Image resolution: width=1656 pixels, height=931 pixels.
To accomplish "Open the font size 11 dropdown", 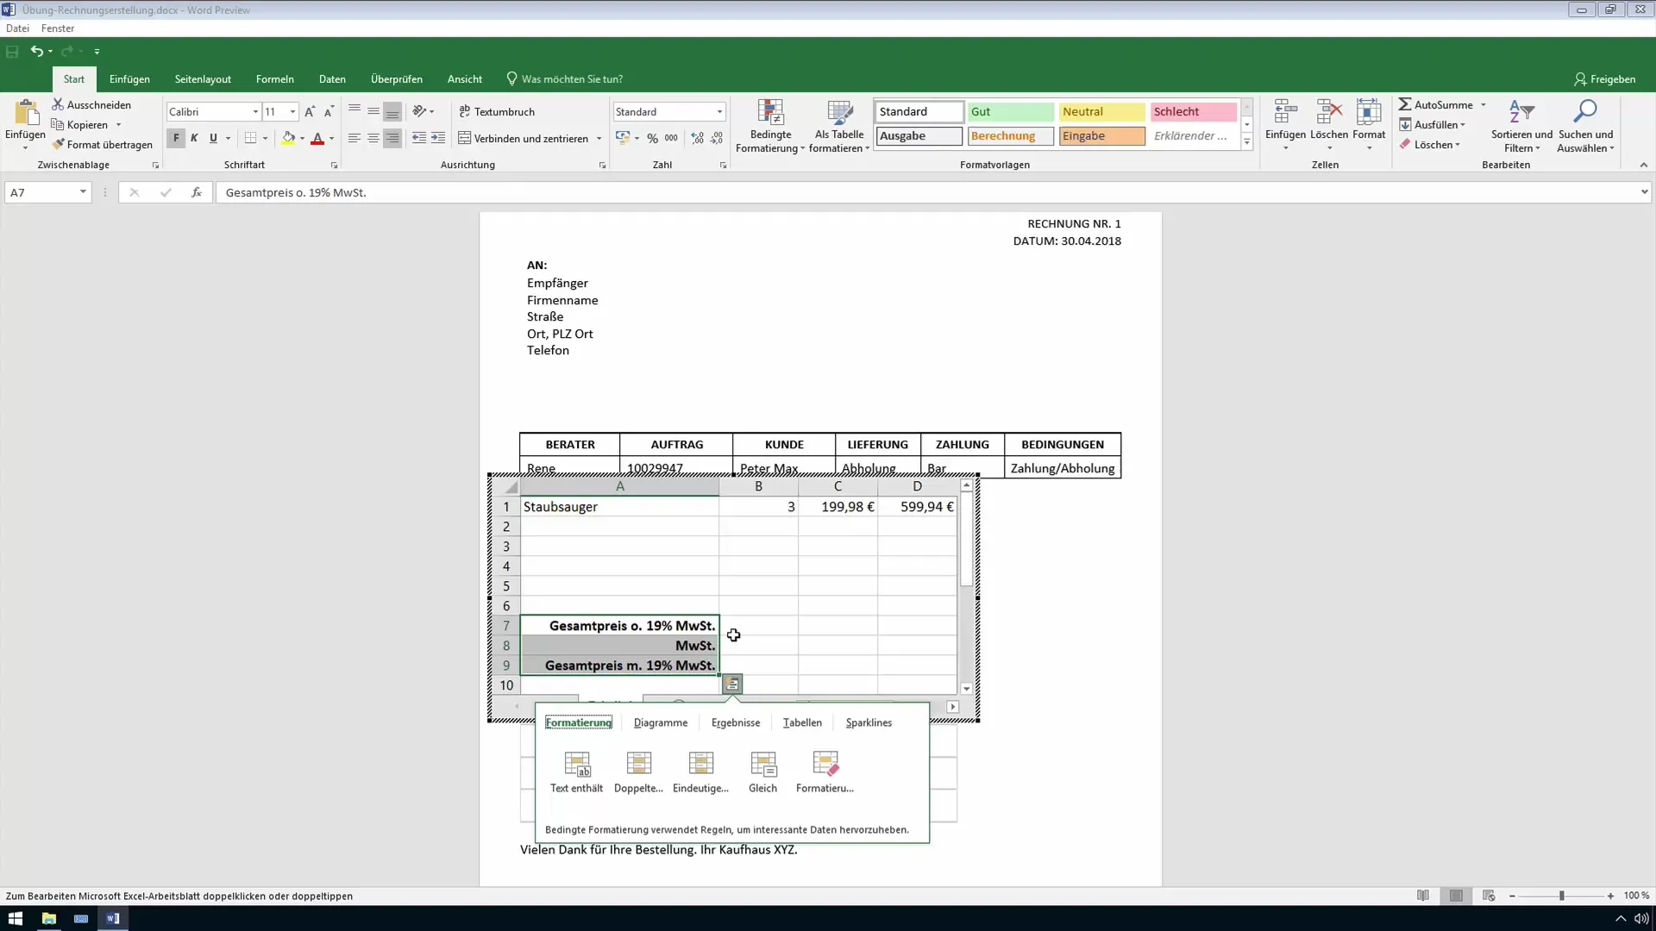I will (x=293, y=112).
